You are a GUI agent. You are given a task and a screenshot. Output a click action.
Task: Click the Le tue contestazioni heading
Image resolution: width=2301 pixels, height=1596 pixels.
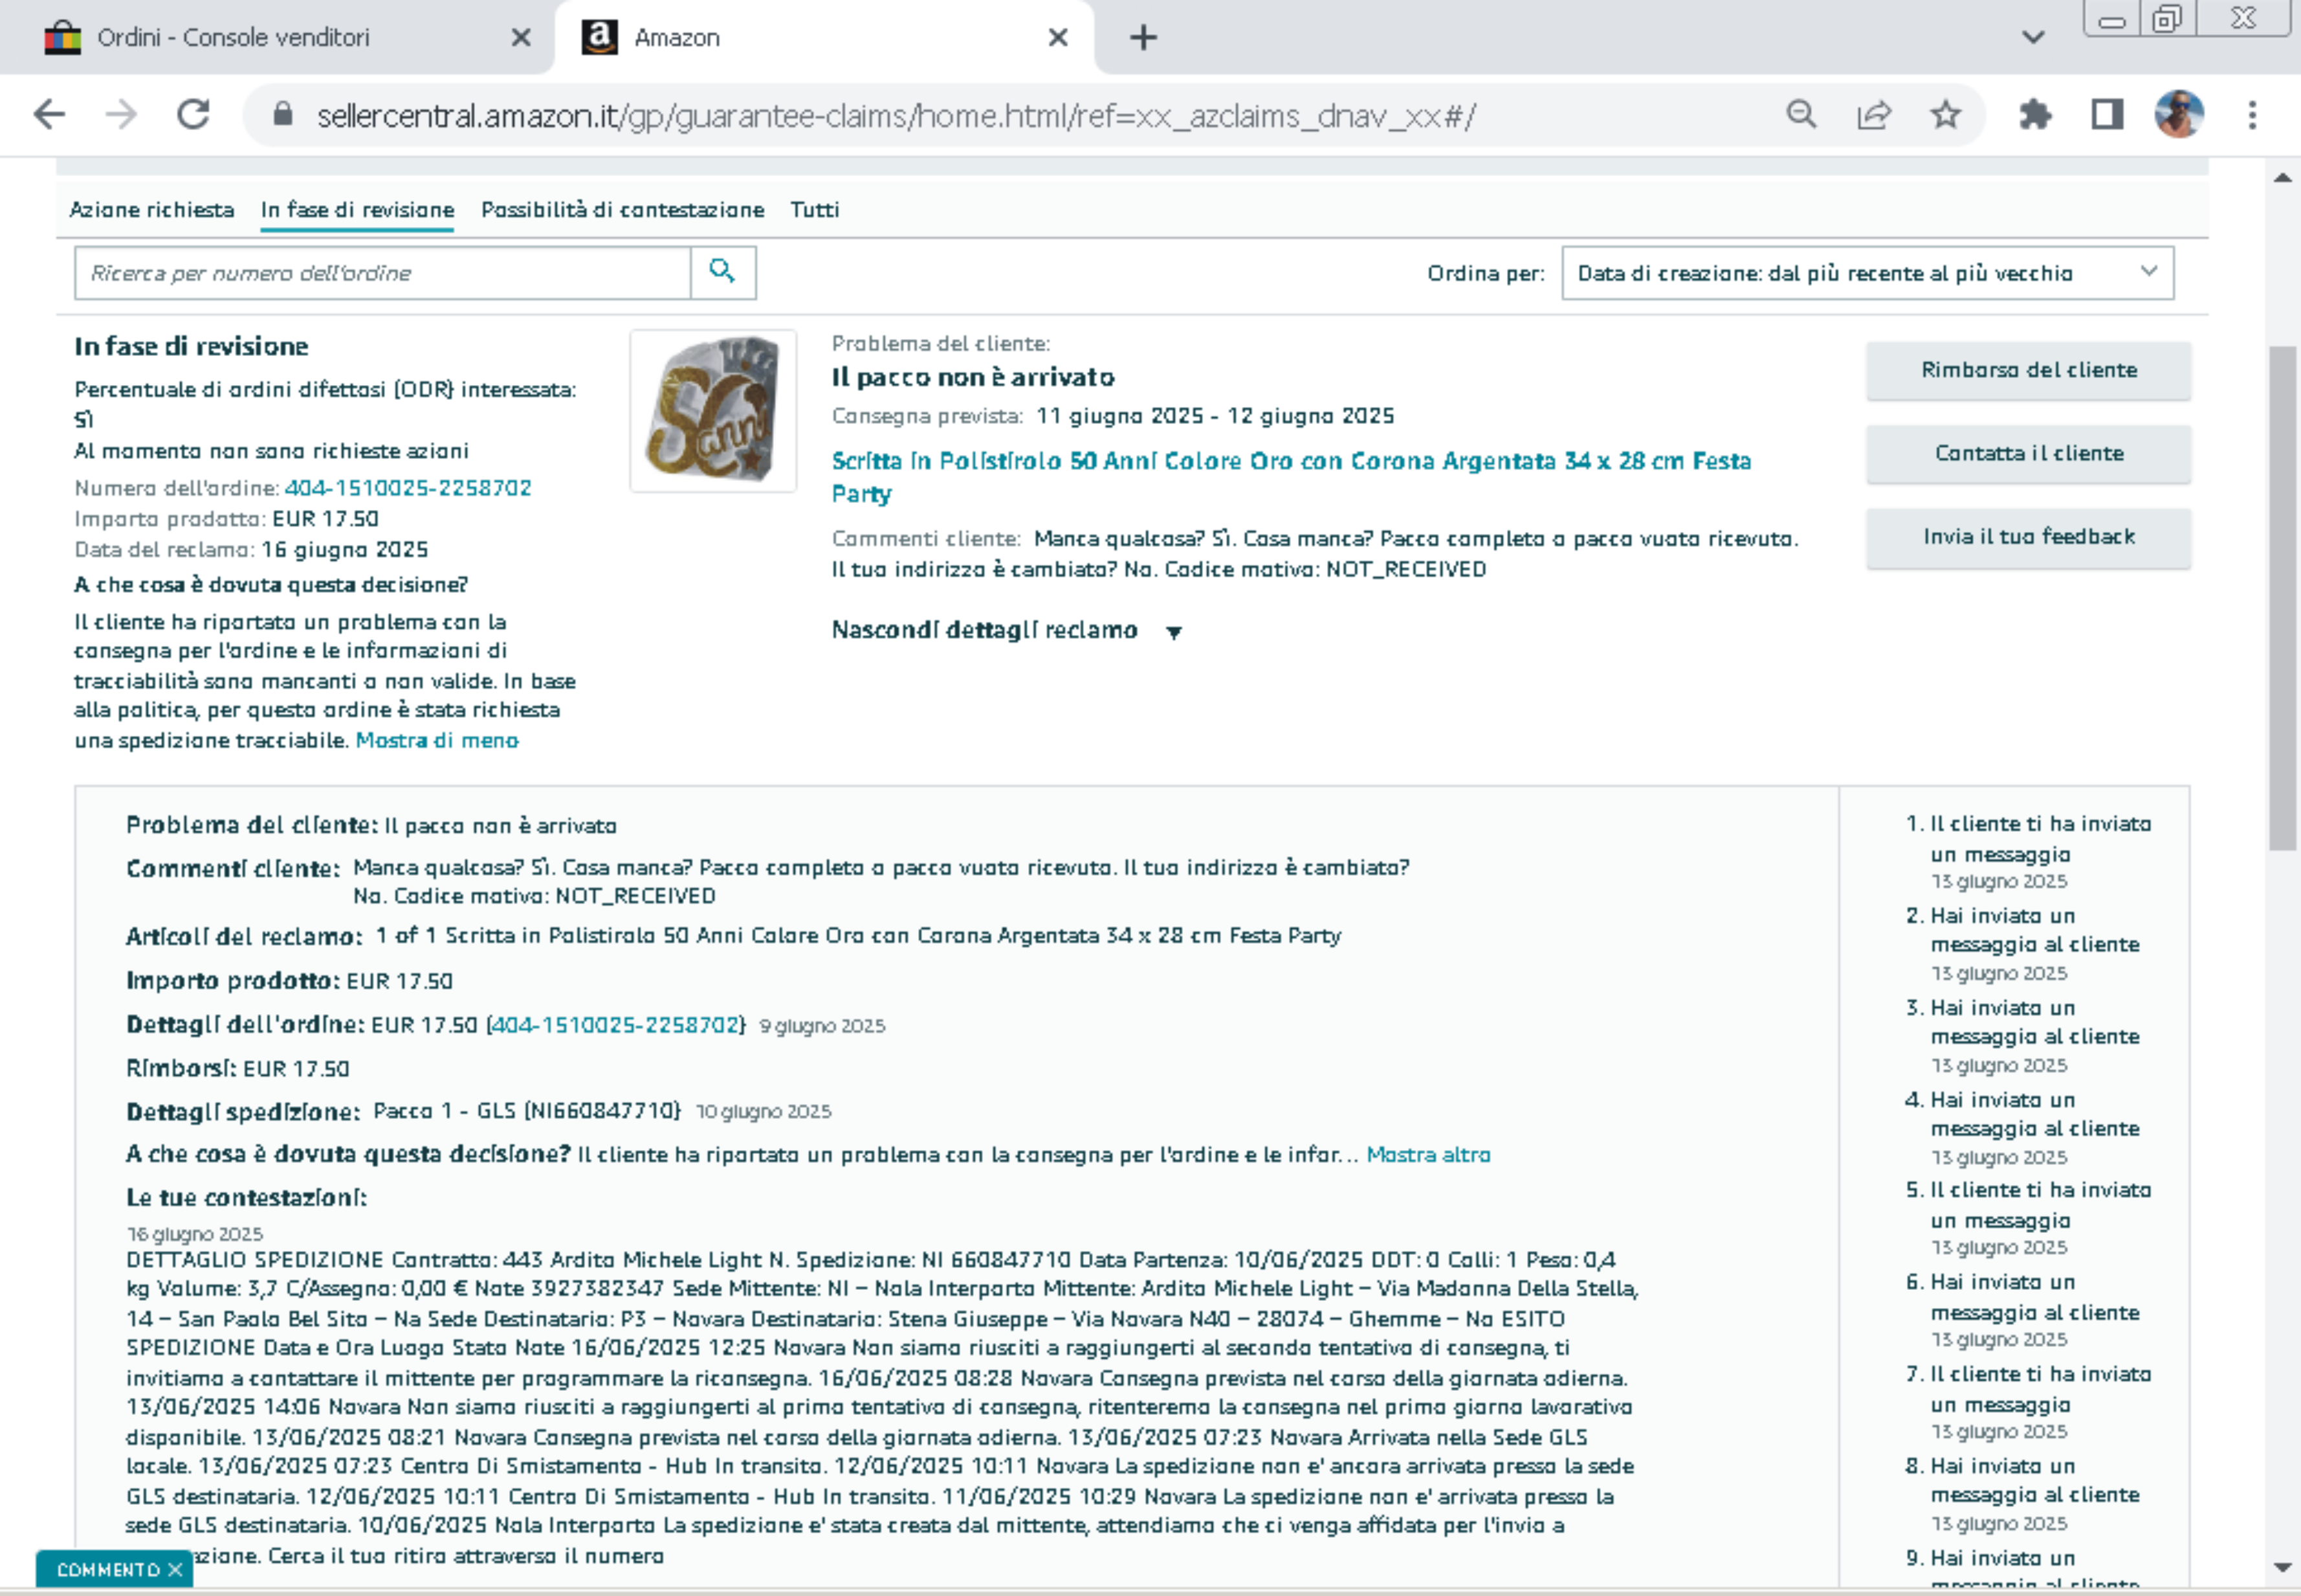coord(246,1197)
